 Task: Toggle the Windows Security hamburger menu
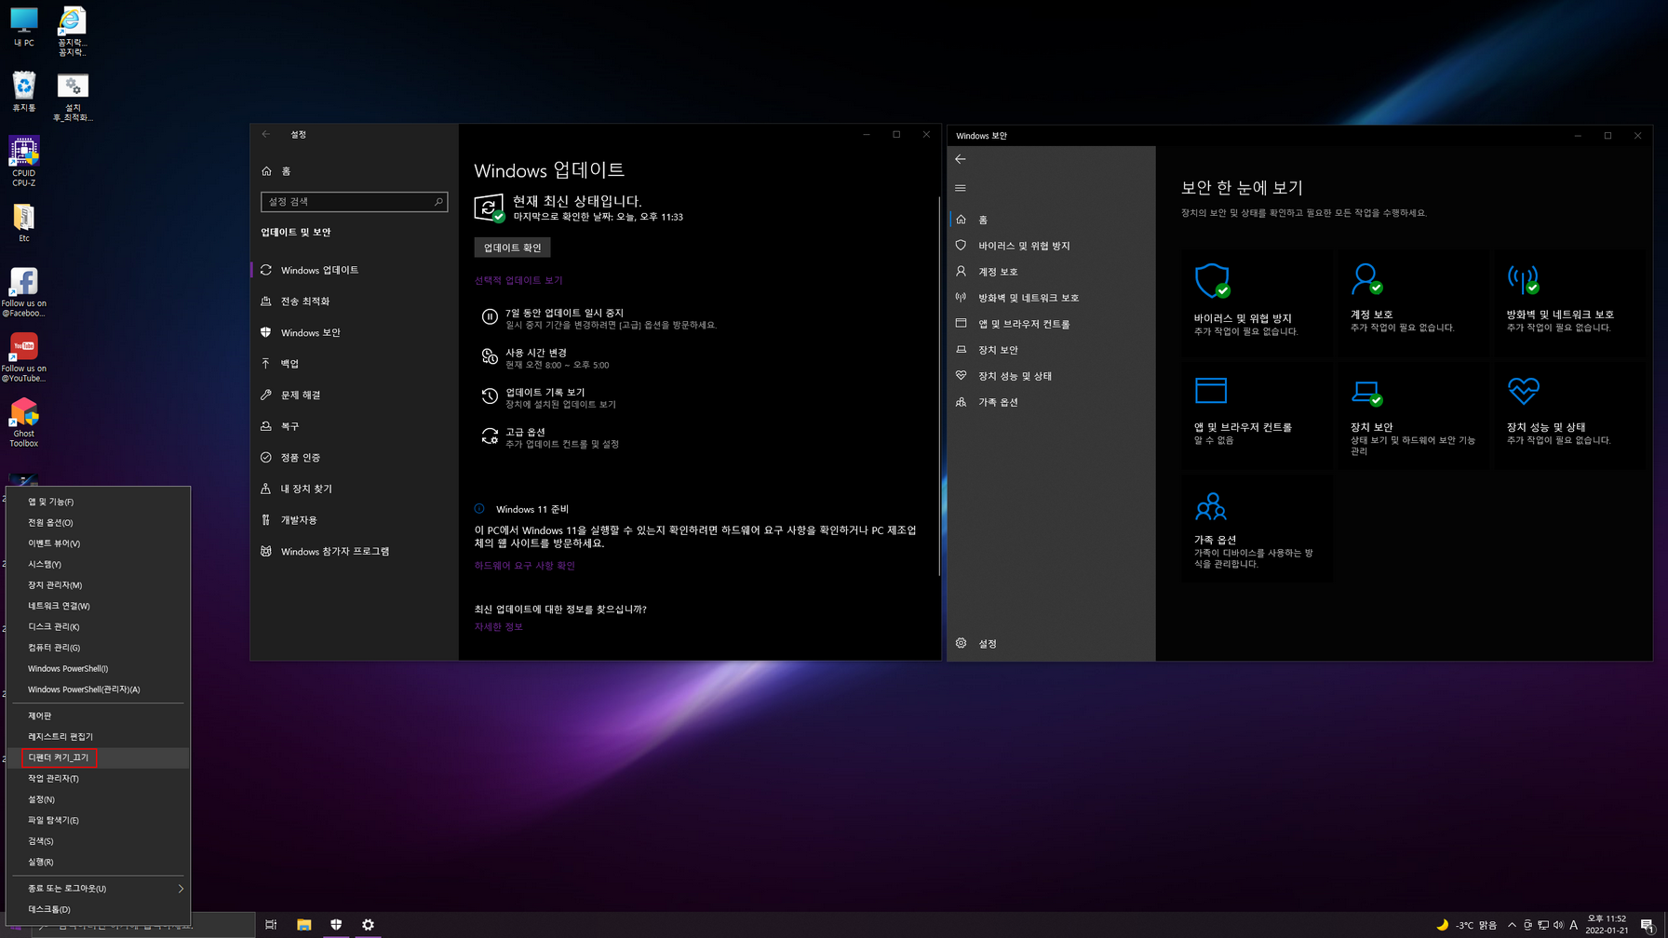pyautogui.click(x=961, y=188)
